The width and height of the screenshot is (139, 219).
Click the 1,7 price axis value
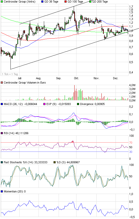click(x=131, y=7)
